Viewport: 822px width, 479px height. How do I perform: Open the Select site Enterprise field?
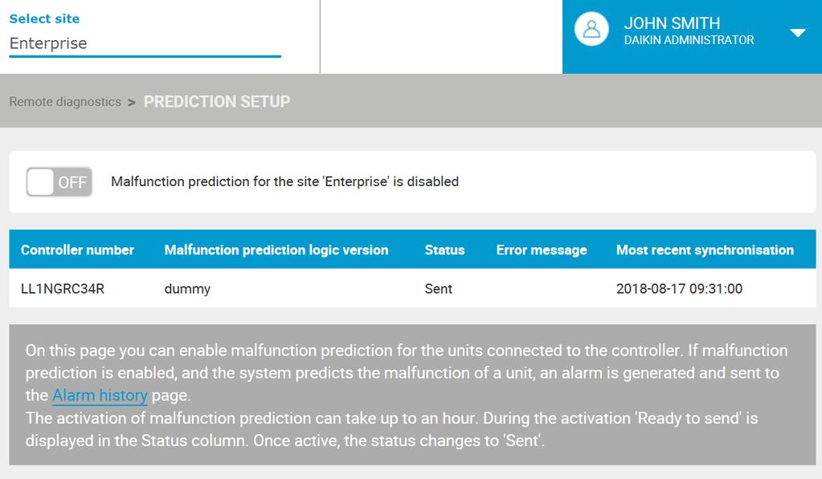tap(145, 43)
